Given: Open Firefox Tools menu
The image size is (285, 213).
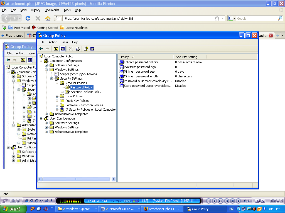Looking at the screenshot, I should pos(67,10).
